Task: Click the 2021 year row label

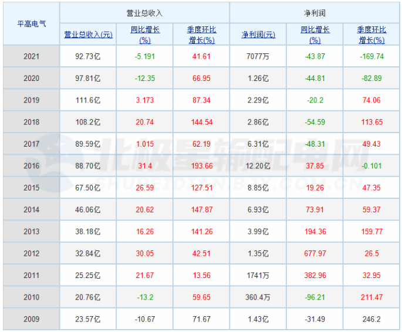Action: [31, 56]
